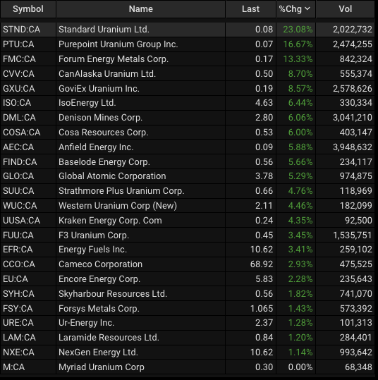Viewport: 378px width, 380px height.
Task: Select the CVV:CA symbol
Action: [x=18, y=74]
